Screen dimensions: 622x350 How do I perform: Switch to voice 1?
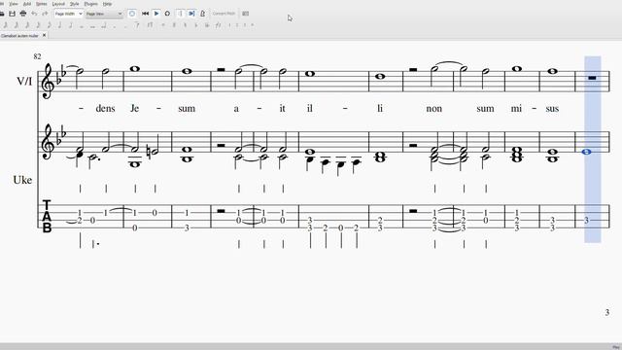click(x=229, y=25)
